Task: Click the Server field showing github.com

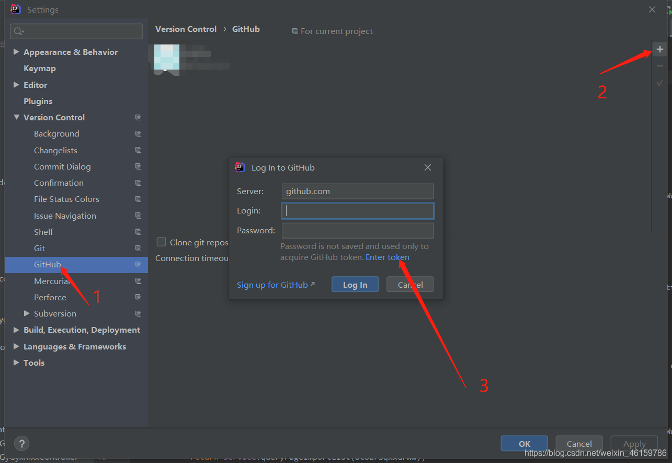Action: click(358, 191)
